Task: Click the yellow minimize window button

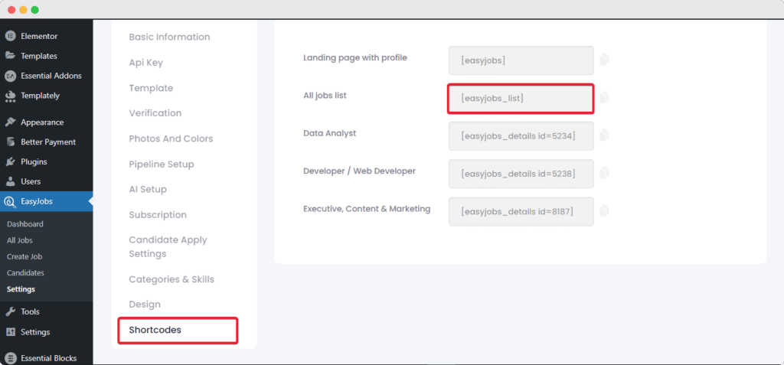Action: pos(23,9)
